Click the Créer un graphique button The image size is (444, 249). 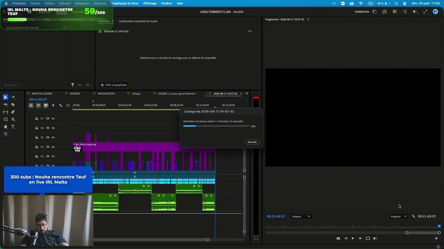click(113, 85)
